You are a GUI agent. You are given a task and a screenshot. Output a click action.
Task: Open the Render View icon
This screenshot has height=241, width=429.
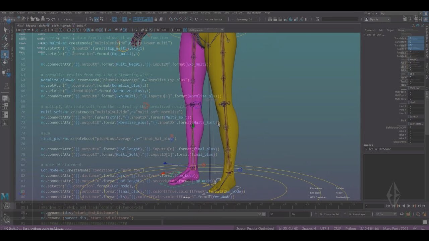[x=270, y=19]
